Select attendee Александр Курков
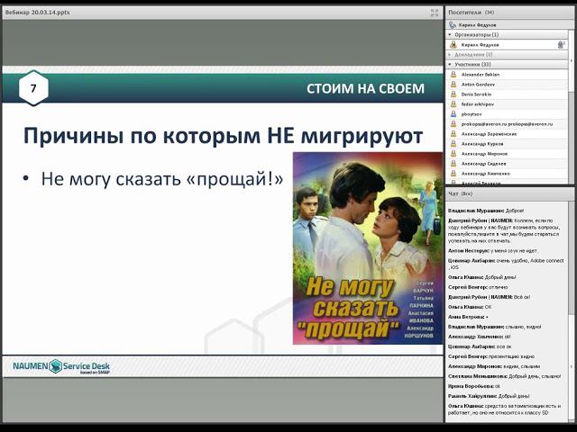 (508, 144)
